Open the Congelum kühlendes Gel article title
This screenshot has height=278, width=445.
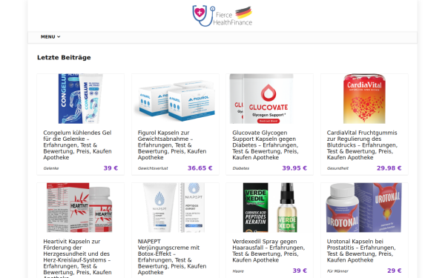77,145
